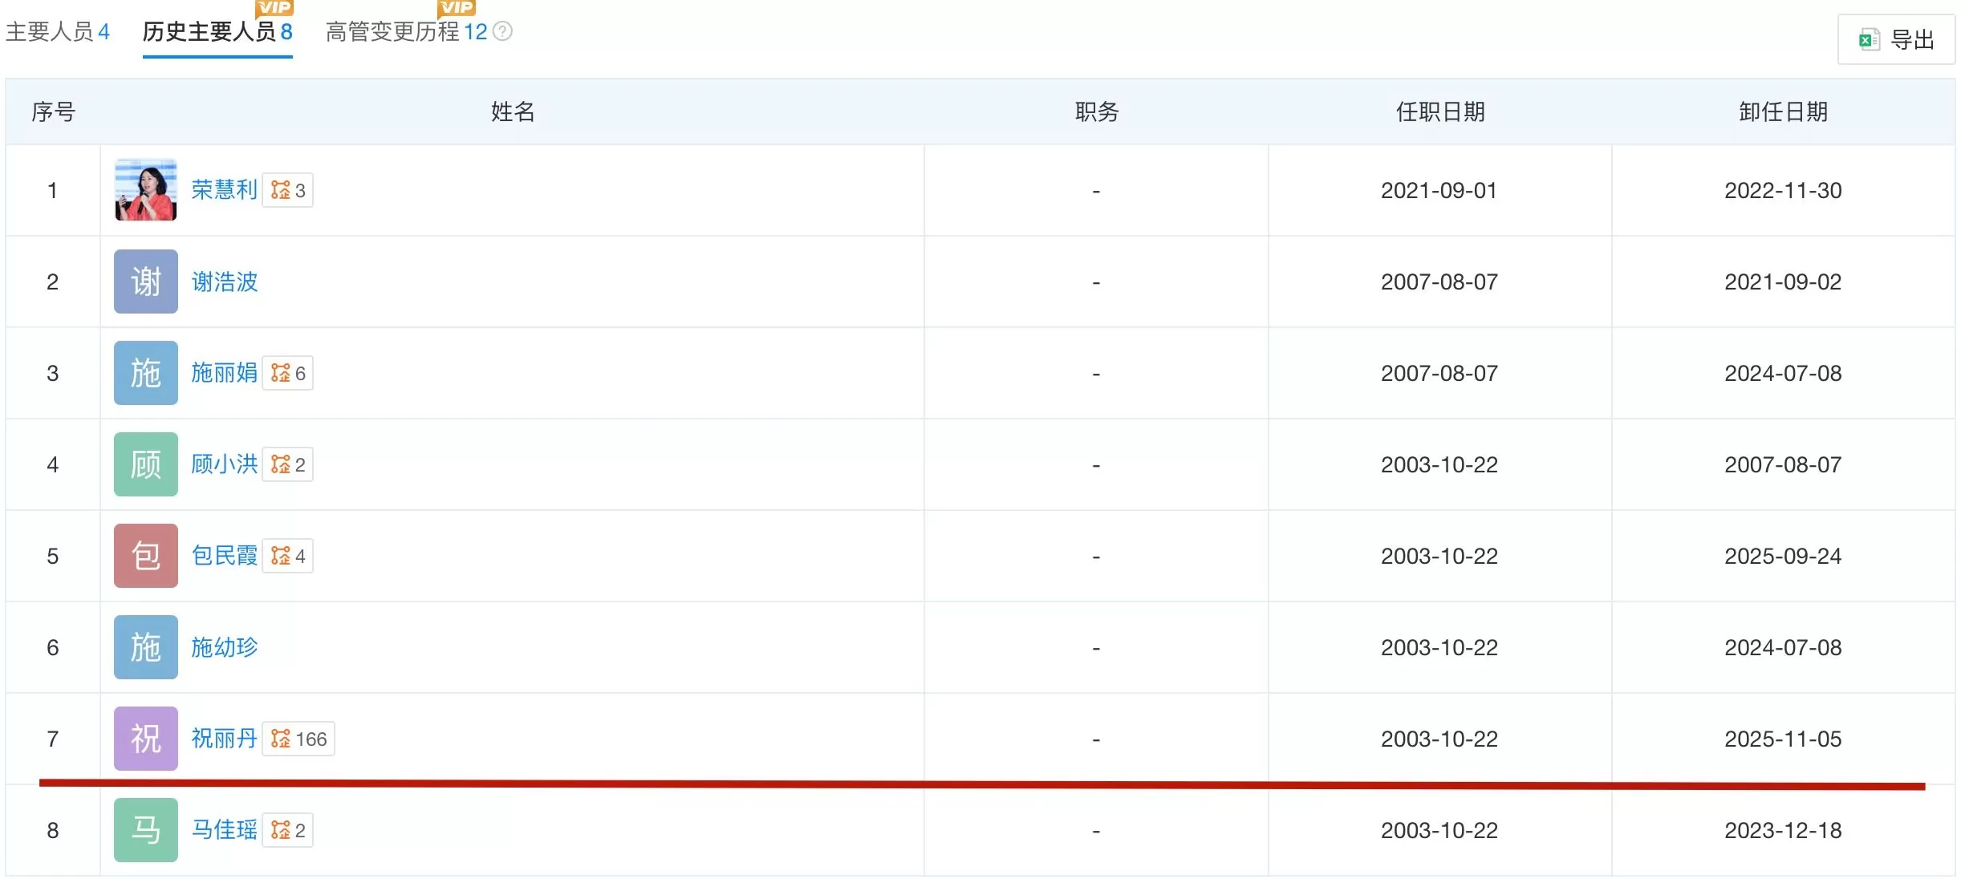
Task: Click the 6-relations icon beside 施丽娟
Action: point(287,373)
